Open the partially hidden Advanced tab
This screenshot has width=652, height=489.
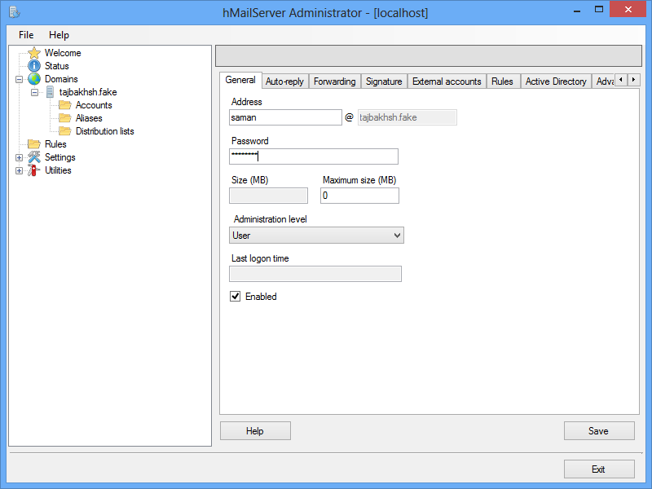coord(603,81)
